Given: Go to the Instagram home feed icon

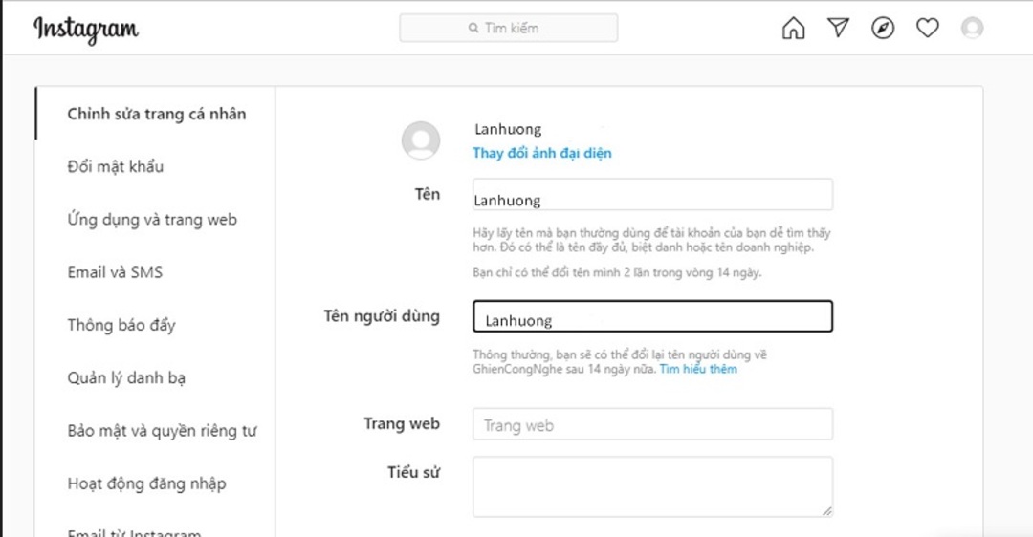Looking at the screenshot, I should (793, 29).
